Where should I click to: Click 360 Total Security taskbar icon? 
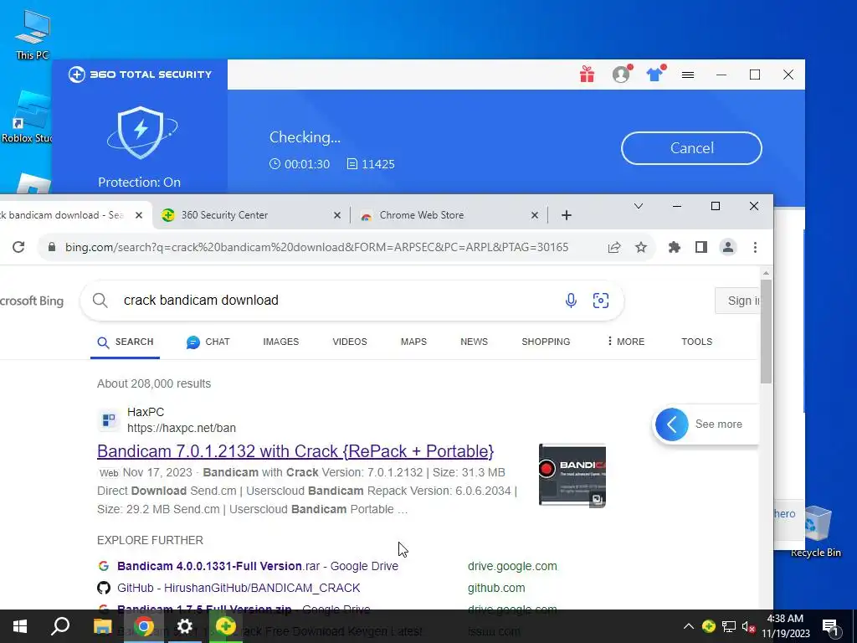(x=226, y=626)
